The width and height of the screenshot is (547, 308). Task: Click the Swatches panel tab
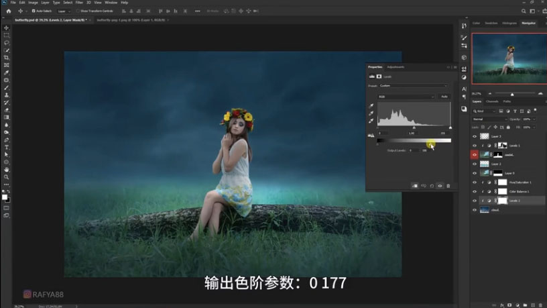pos(491,23)
